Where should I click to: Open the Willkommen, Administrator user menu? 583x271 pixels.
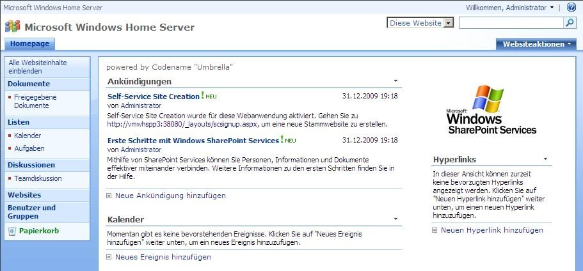(x=510, y=8)
